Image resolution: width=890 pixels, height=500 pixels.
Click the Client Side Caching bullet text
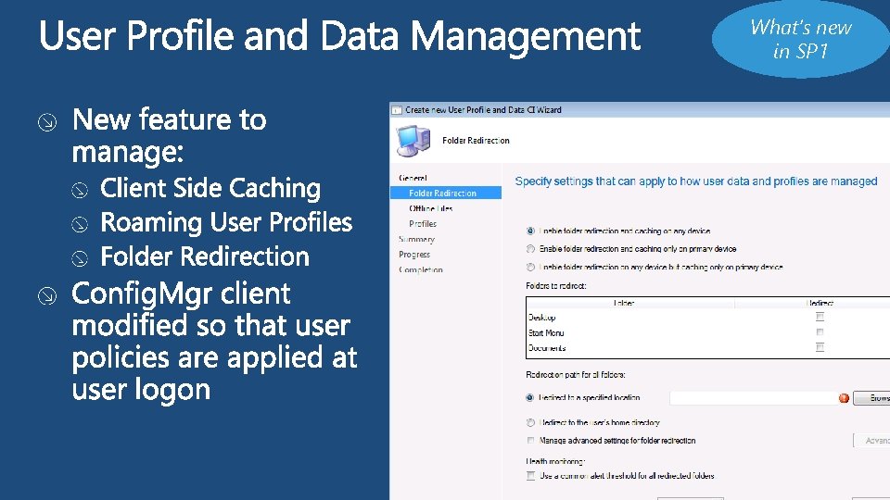click(x=210, y=188)
